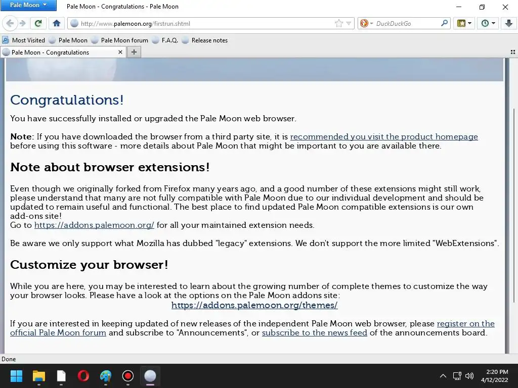Screen dimensions: 518x388
Task: Go back with the Back arrow
Action: pos(10,23)
